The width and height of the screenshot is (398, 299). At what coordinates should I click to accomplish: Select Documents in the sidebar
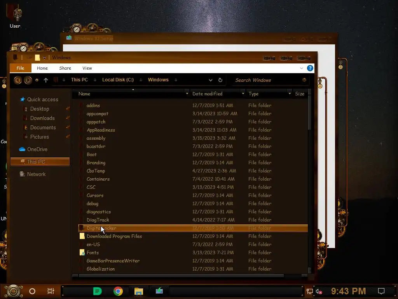click(43, 128)
